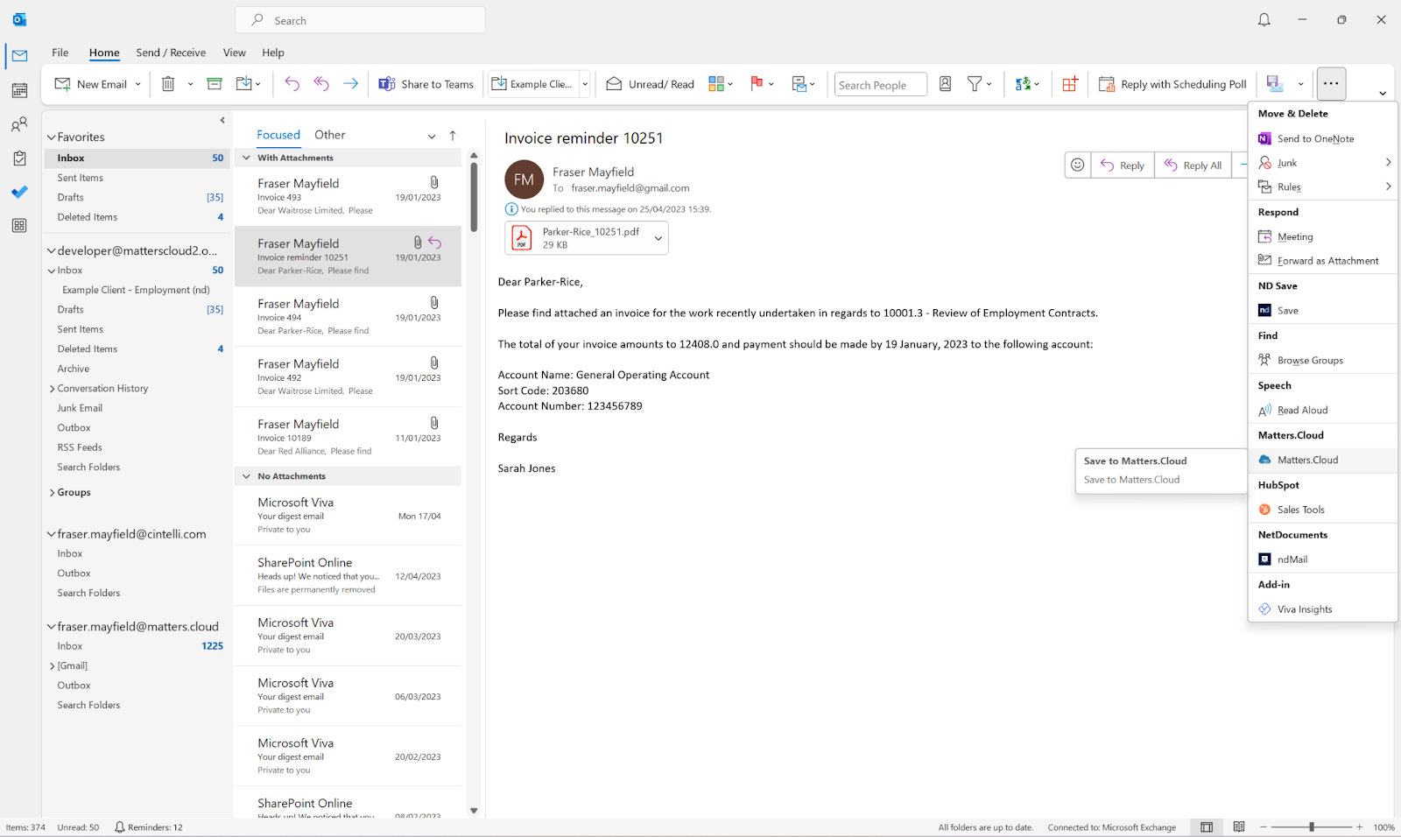Click the Forward arrow toolbar icon
This screenshot has height=837, width=1401.
[350, 84]
